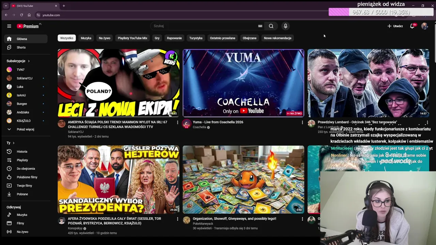
Task: Play Prawdziwy Lombard thumbnail
Action: pyautogui.click(x=368, y=83)
